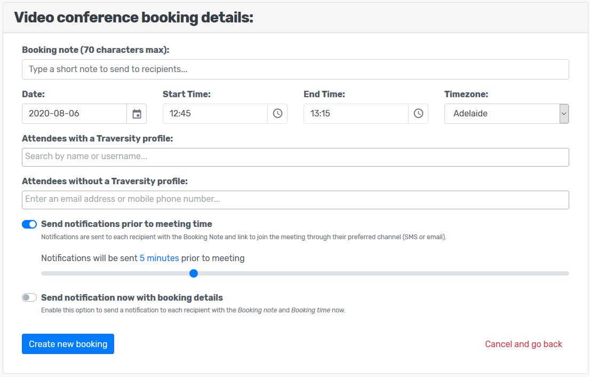Click the email or mobile phone number field
Viewport: 590px width, 377px height.
coord(295,200)
